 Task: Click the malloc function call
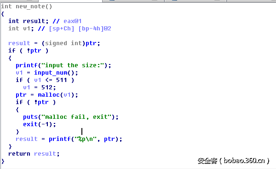(x=49, y=95)
